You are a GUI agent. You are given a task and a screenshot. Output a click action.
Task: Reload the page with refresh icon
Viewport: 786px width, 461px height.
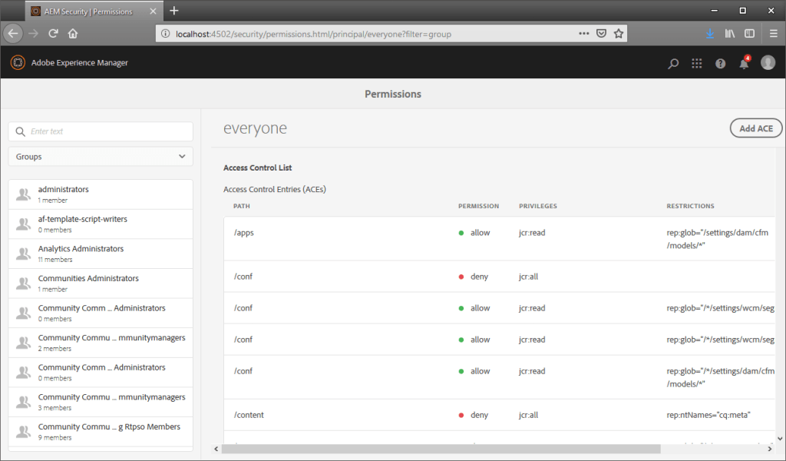[53, 34]
